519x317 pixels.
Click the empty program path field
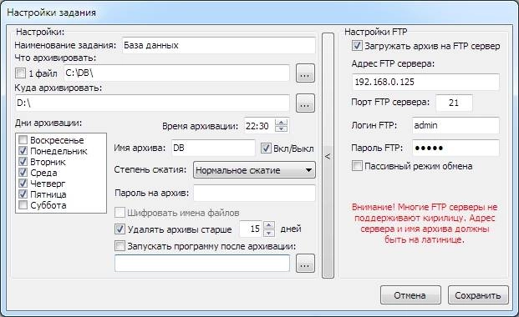click(202, 263)
